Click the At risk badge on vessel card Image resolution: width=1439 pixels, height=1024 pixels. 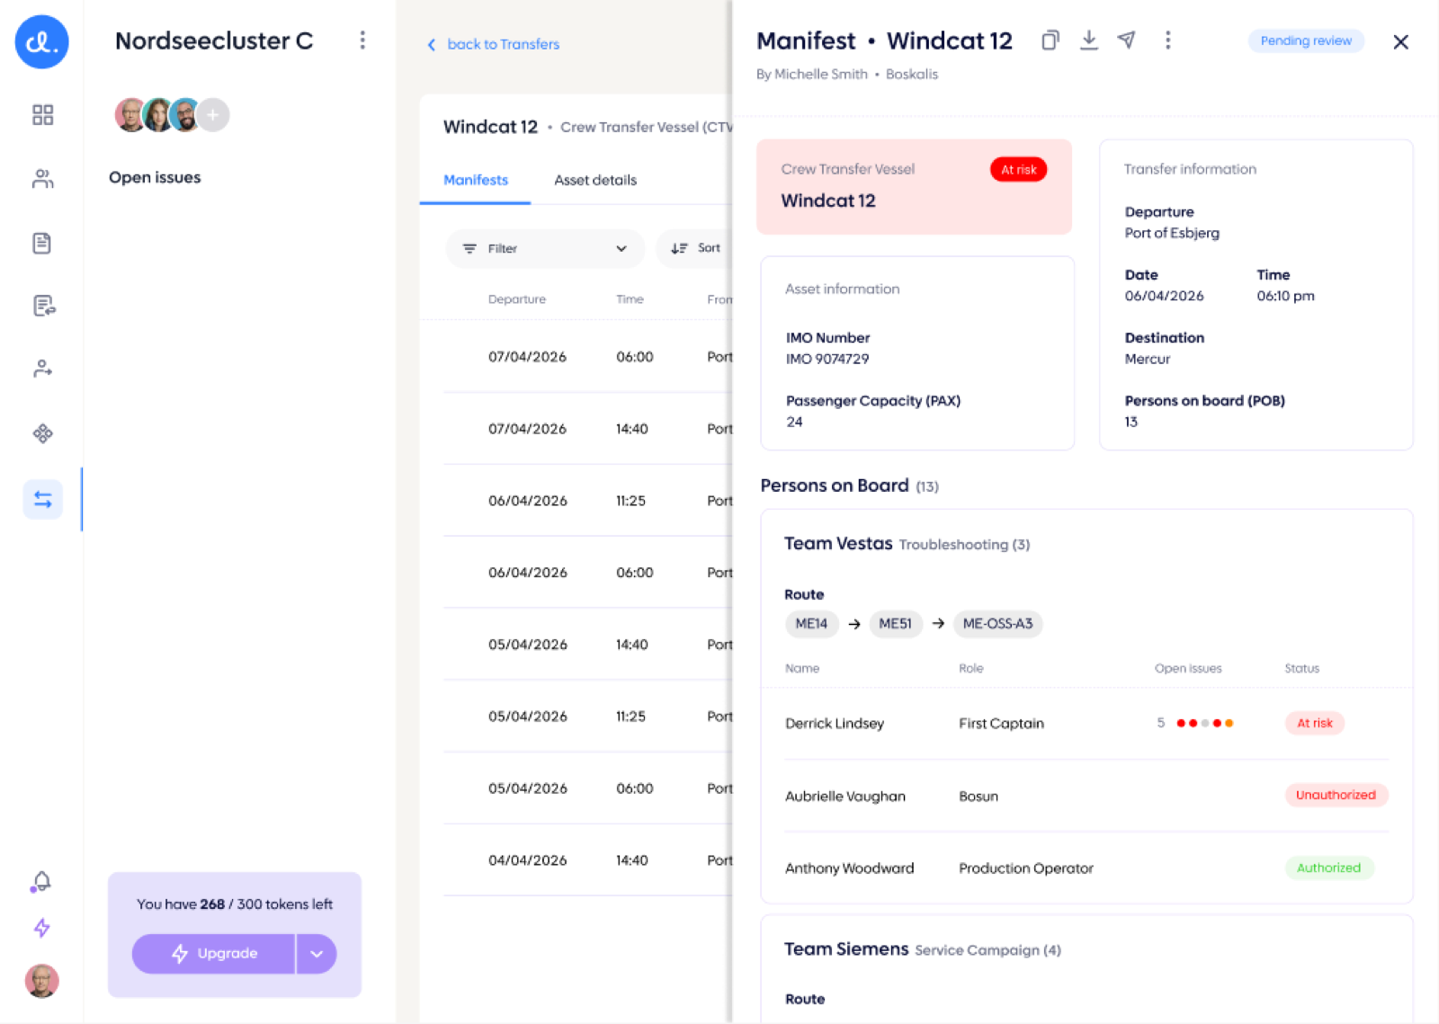coord(1018,170)
